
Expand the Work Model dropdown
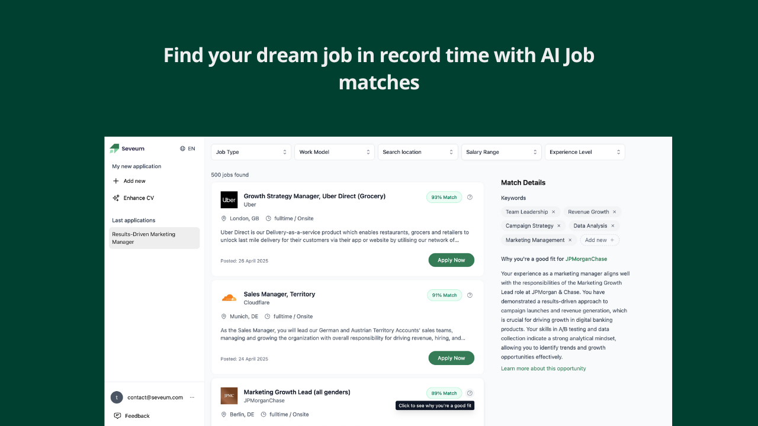click(335, 152)
